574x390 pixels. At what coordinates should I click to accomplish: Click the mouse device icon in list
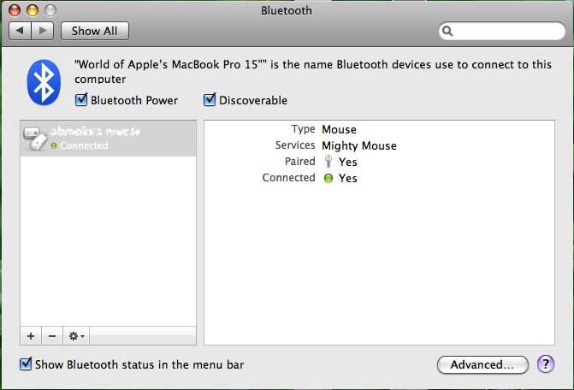tap(35, 139)
